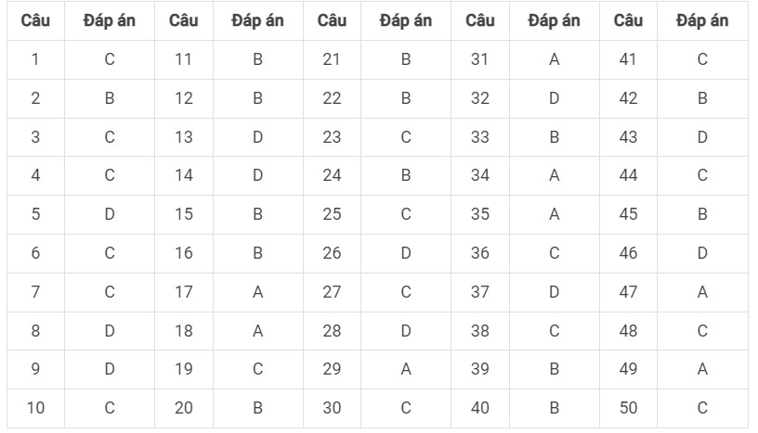This screenshot has height=433, width=758.
Task: Click answer D for question 37
Action: [x=554, y=292]
